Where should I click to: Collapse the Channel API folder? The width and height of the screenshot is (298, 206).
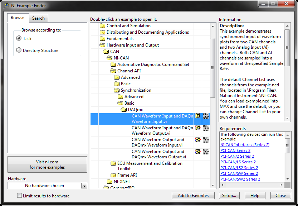click(113, 71)
